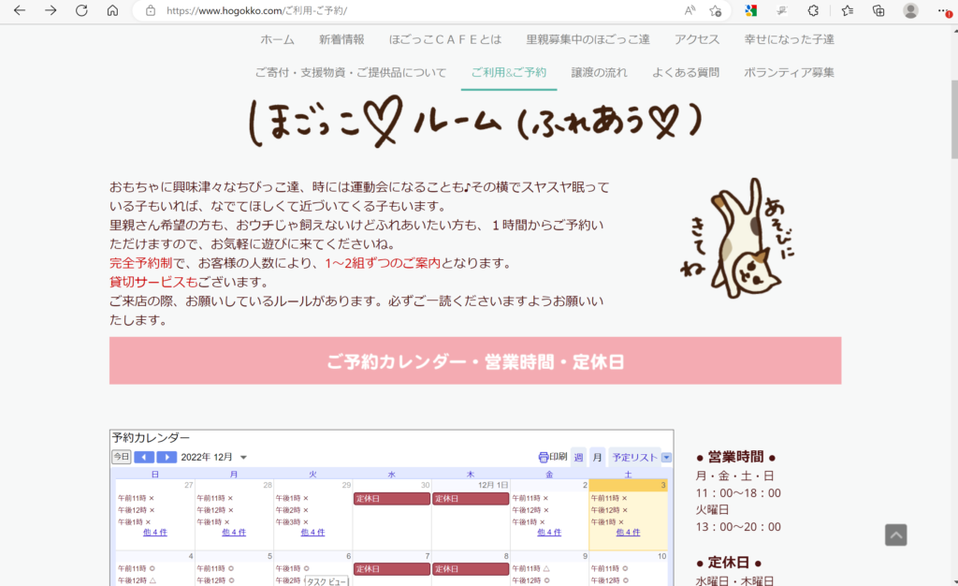This screenshot has height=586, width=958.
Task: Open the browser Extensions puzzle icon
Action: tap(813, 10)
